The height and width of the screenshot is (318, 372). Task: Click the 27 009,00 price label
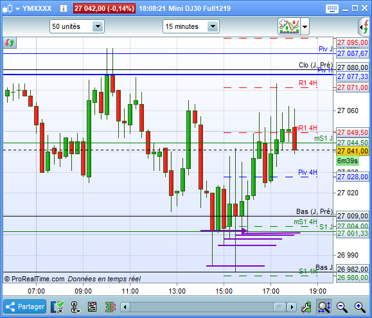click(353, 216)
